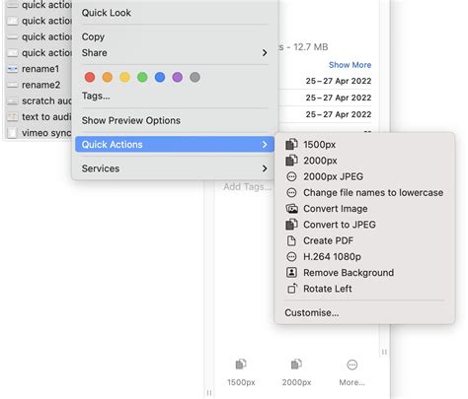Expand the Services submenu
The image size is (468, 399).
point(175,168)
